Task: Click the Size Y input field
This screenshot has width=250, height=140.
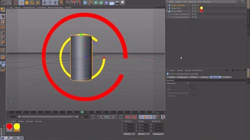Action: tap(144, 128)
